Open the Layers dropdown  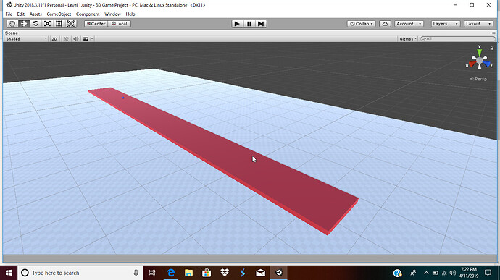pos(446,24)
